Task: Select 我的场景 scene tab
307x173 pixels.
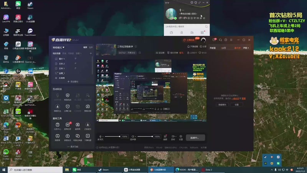Action: (56, 53)
